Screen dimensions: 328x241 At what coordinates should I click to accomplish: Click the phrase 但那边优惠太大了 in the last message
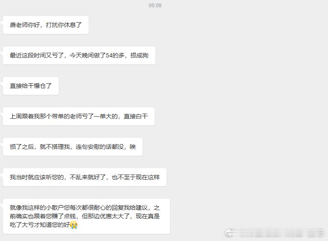(106, 216)
